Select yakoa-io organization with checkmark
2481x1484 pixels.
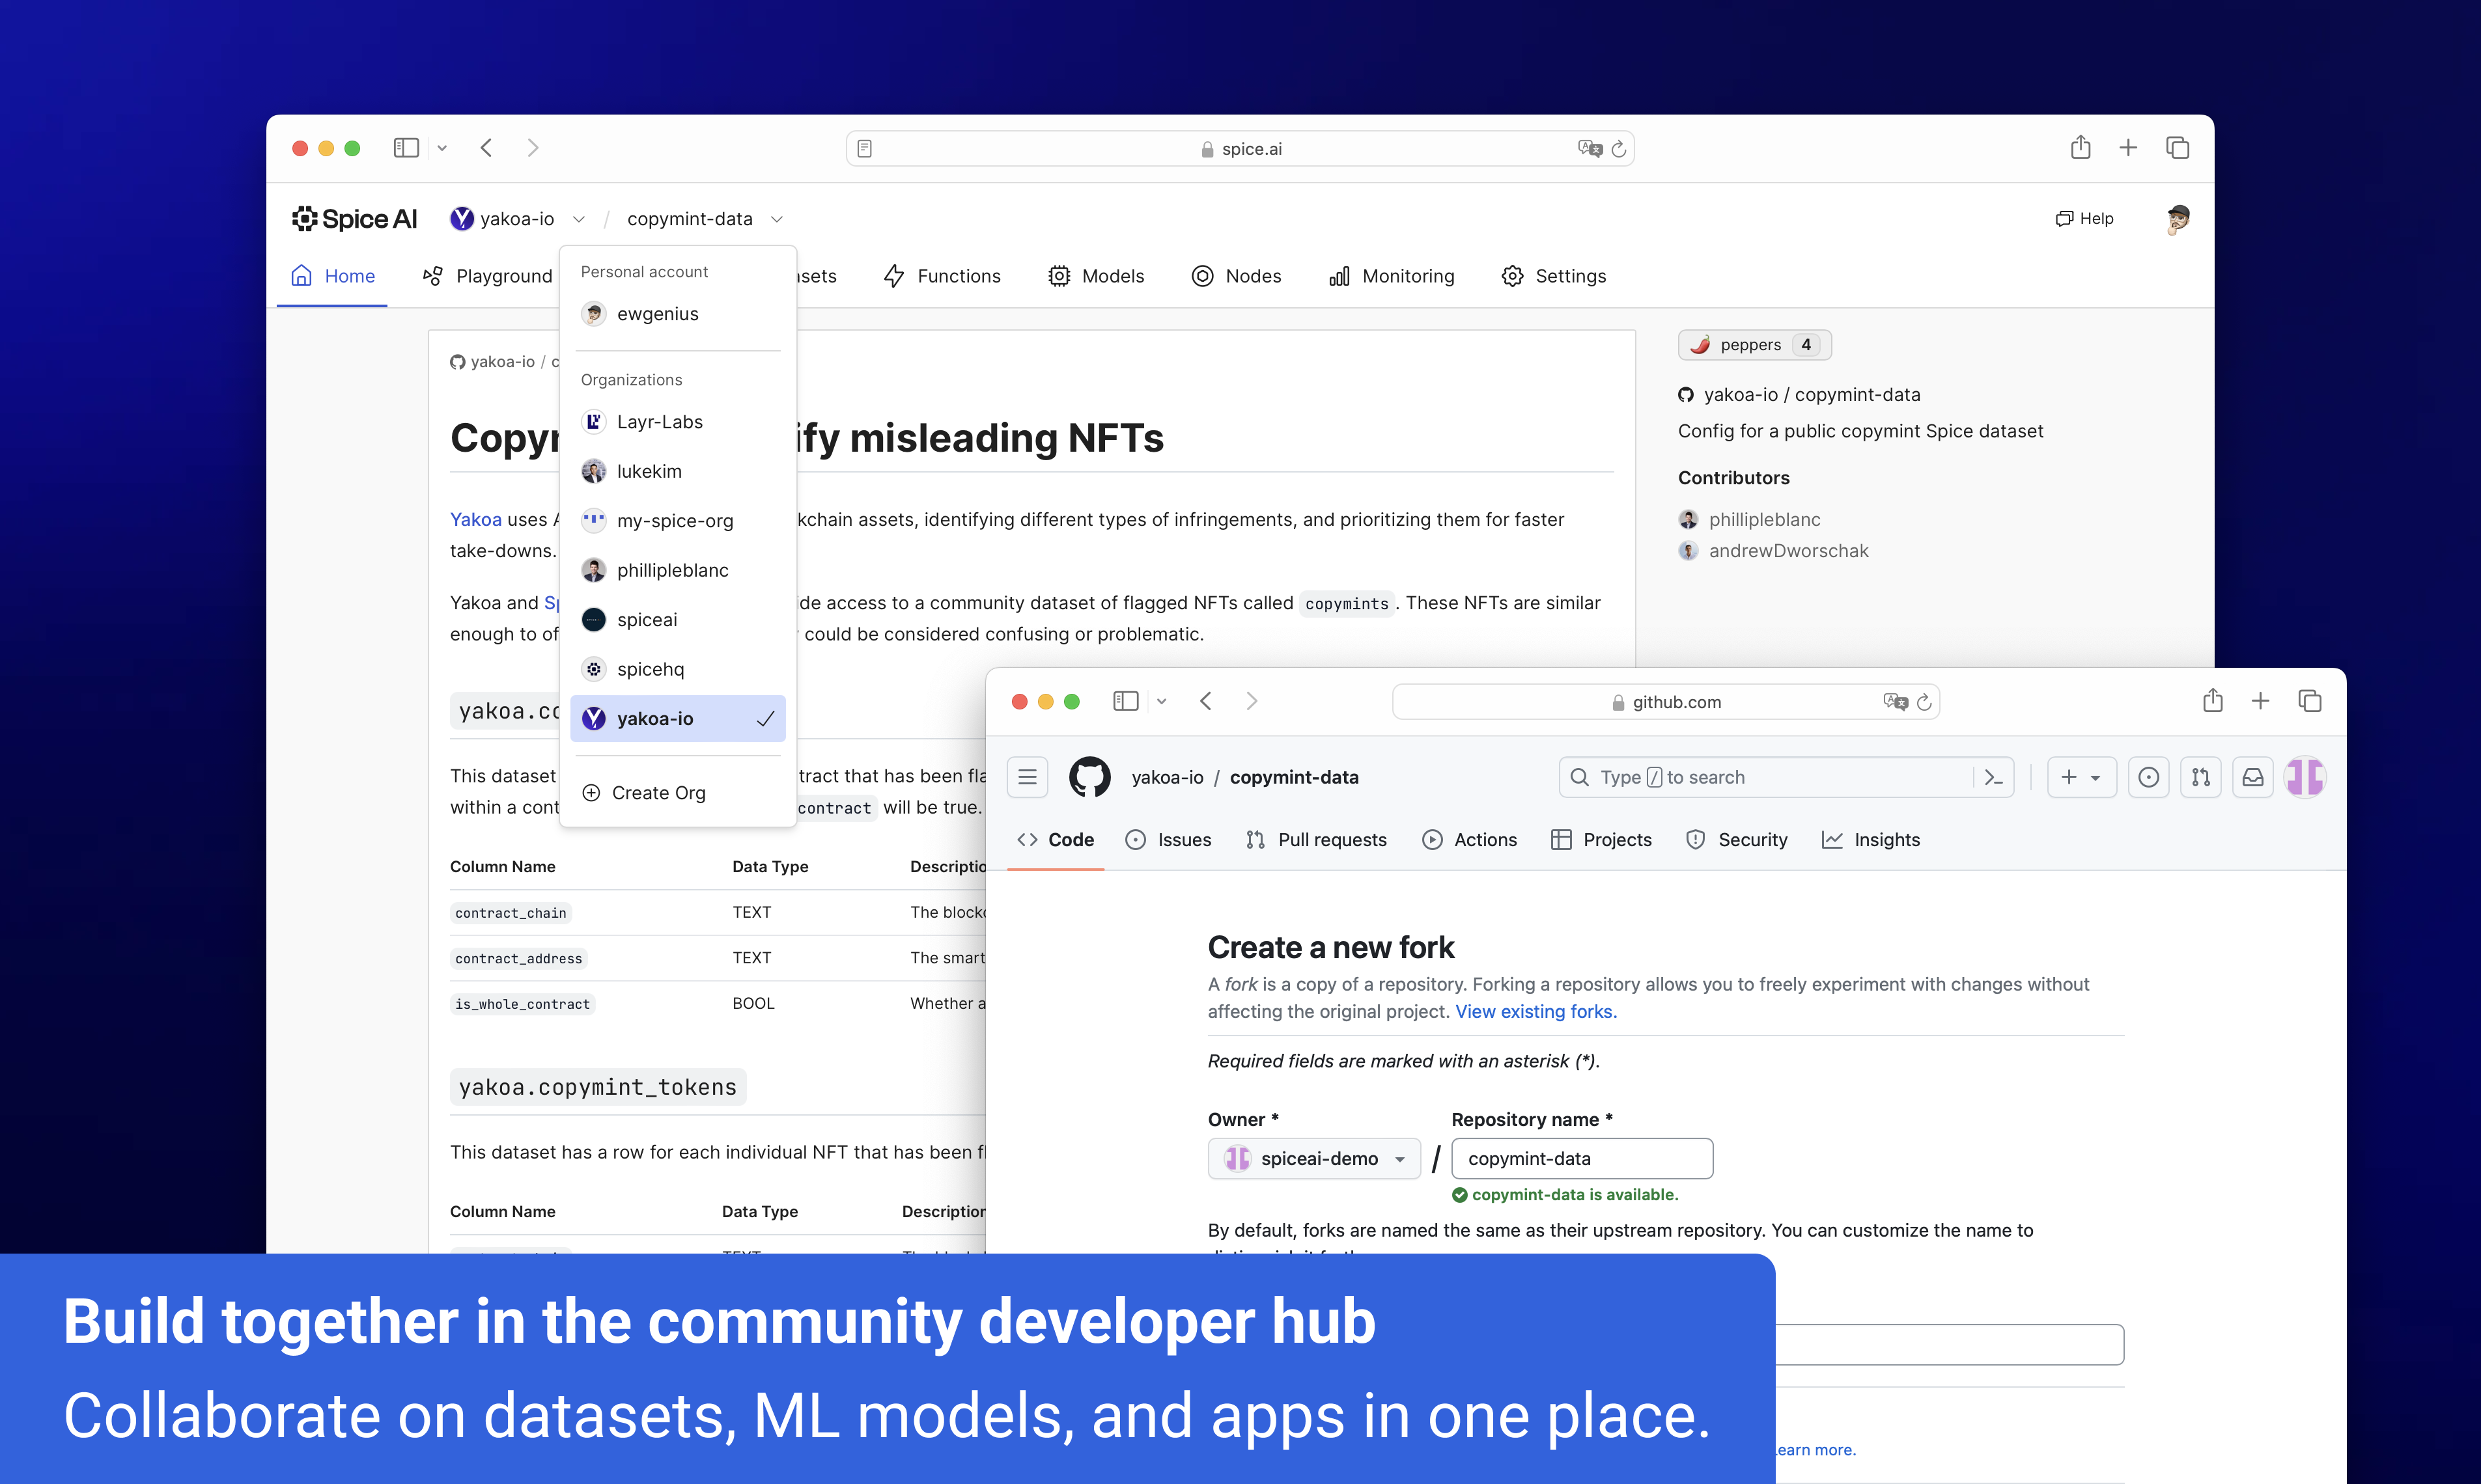677,718
